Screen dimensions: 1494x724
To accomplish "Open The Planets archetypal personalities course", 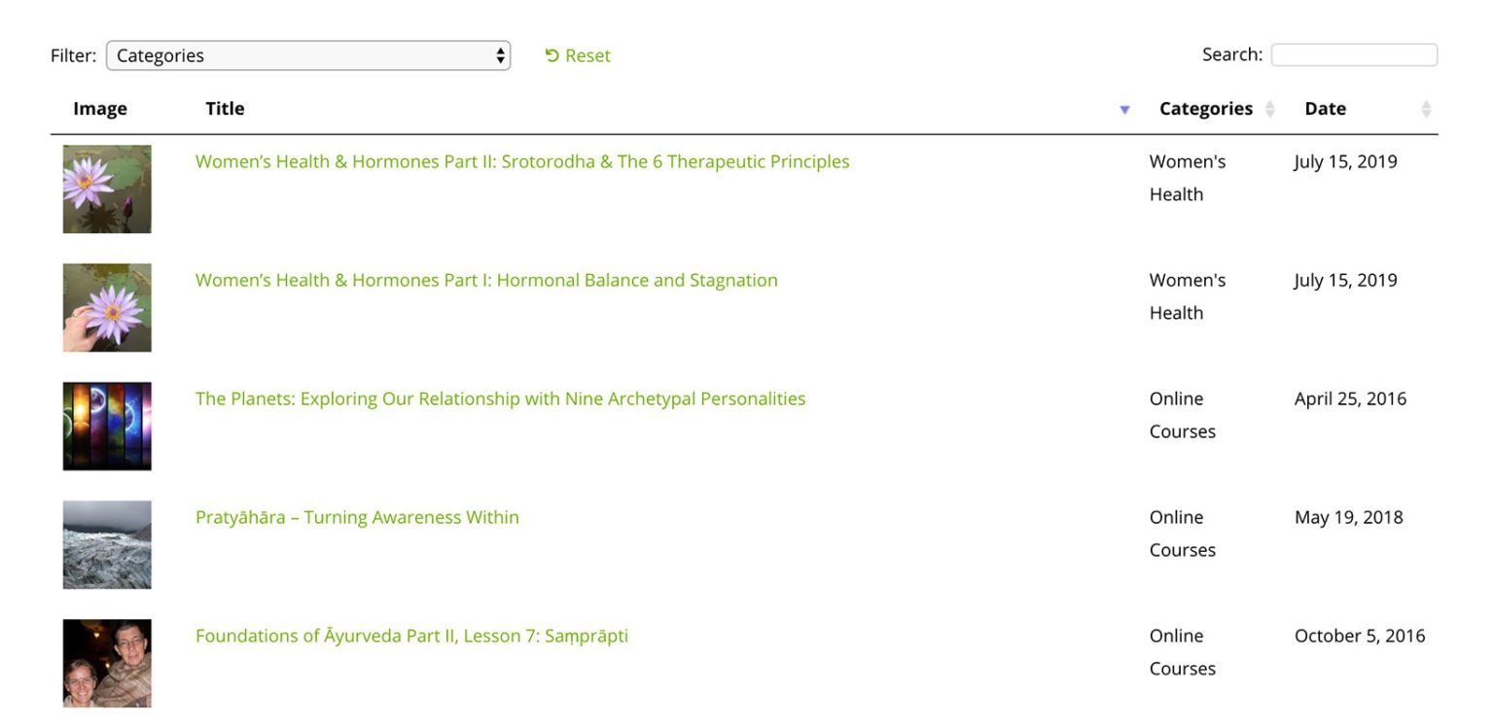I will [x=499, y=398].
